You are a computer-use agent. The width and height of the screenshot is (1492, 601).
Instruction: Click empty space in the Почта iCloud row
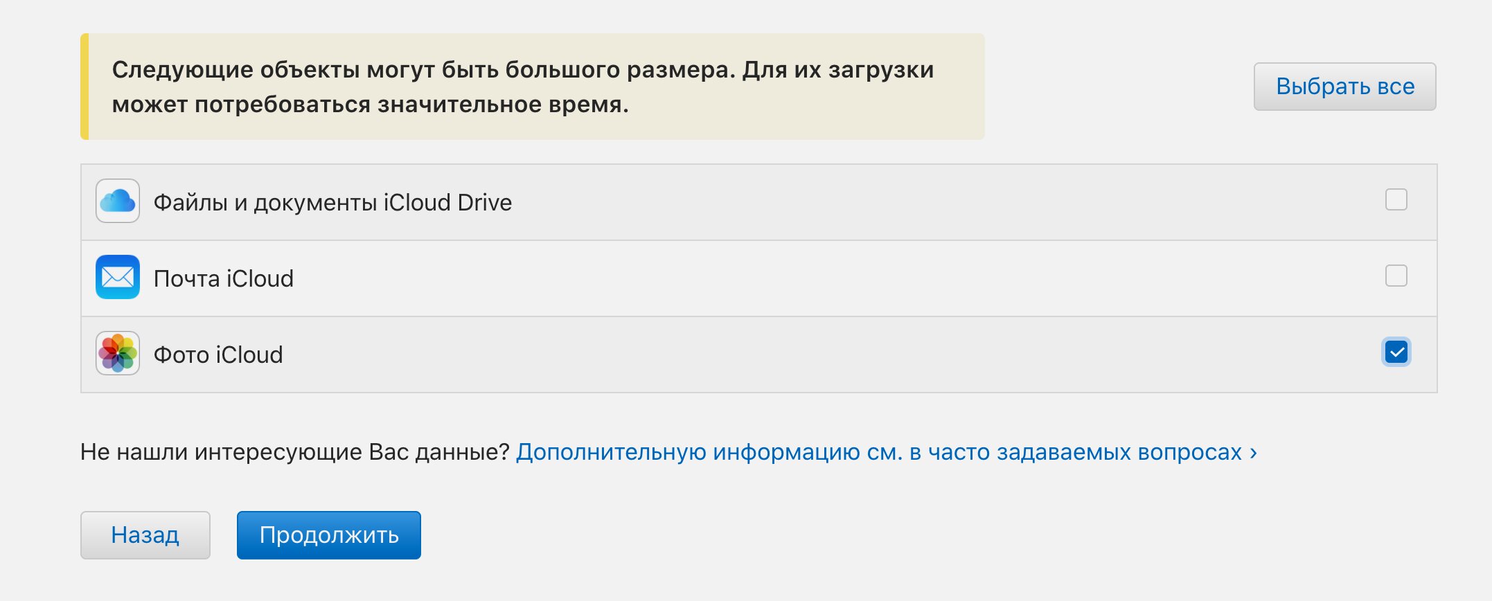(831, 278)
